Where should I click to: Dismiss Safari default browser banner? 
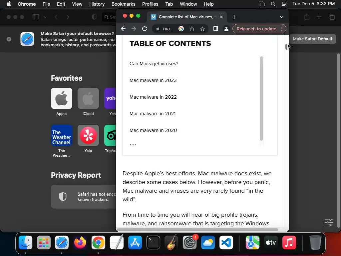tap(9, 39)
